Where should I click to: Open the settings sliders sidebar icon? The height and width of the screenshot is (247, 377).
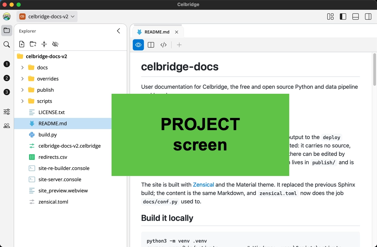tap(7, 112)
